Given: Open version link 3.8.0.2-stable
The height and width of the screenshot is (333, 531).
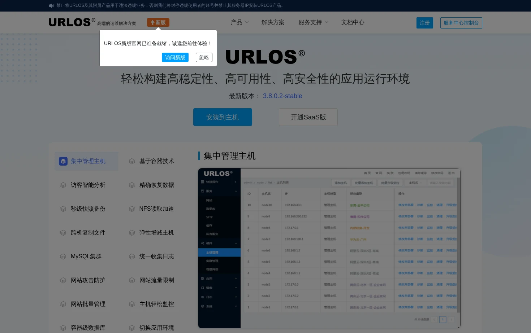Looking at the screenshot, I should click(x=282, y=96).
